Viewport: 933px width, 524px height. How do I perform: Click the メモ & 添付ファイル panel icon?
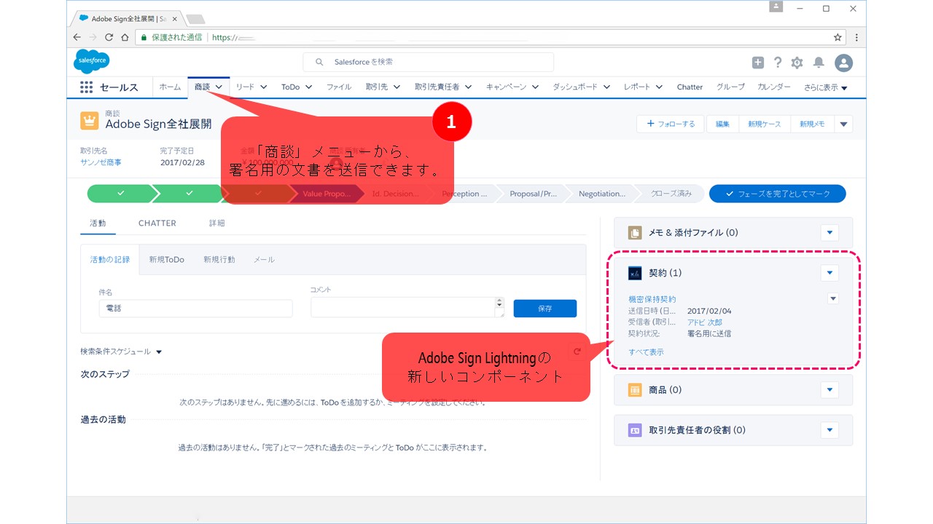[635, 233]
